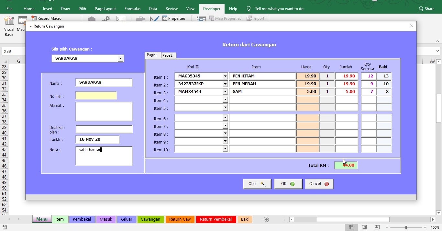
Task: Click the Qty field for Item 1
Action: pos(327,76)
